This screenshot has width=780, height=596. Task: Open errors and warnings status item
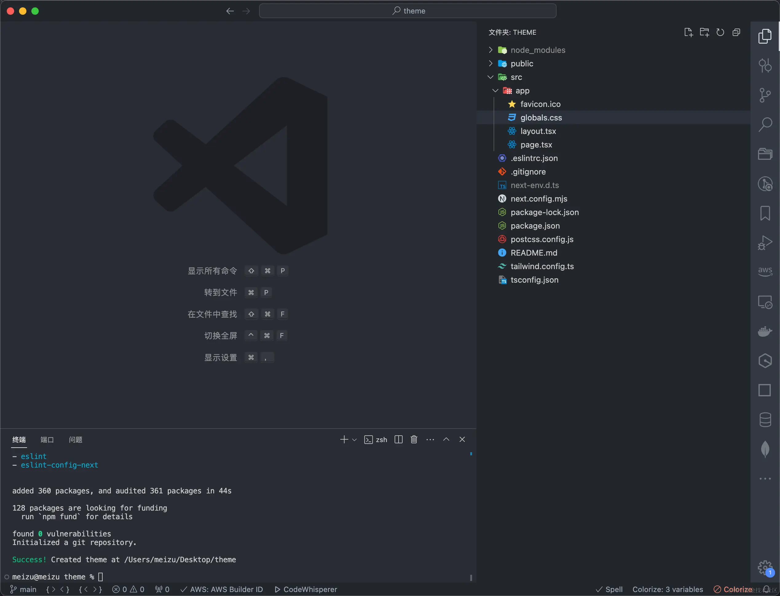(x=128, y=589)
